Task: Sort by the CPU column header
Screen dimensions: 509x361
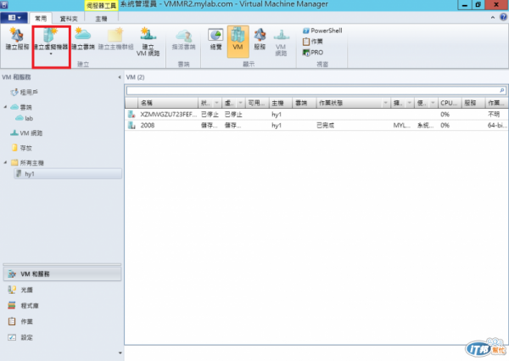Action: [450, 103]
